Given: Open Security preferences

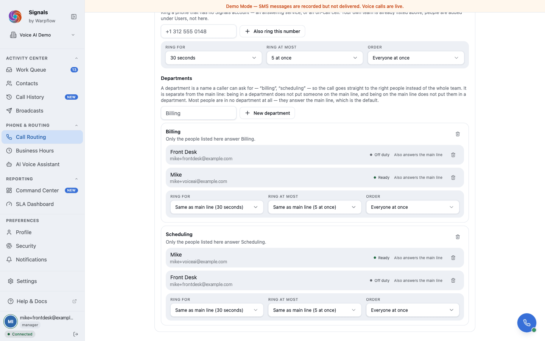Looking at the screenshot, I should click(42, 246).
